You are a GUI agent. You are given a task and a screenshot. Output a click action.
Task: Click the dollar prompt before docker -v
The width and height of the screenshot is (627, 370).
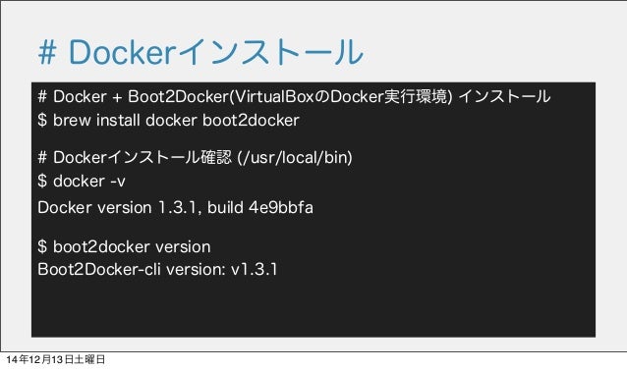click(x=42, y=182)
